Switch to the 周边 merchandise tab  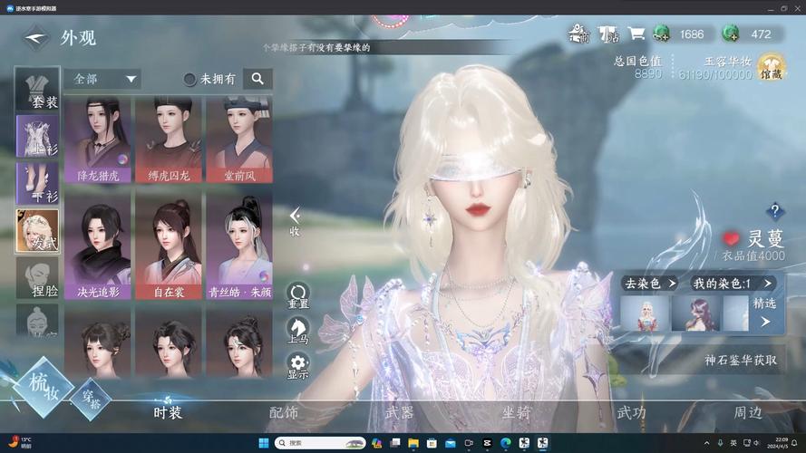[747, 412]
